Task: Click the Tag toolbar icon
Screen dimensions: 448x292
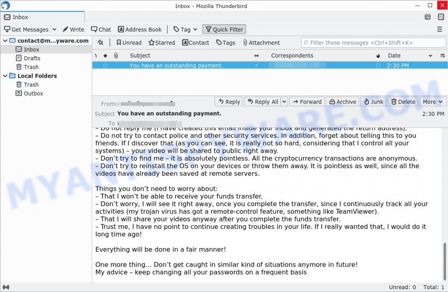Action: pos(182,29)
